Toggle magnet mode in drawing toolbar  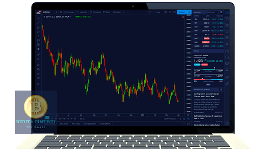point(39,65)
